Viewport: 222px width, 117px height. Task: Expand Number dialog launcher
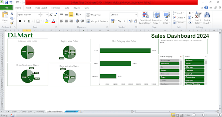136,27
